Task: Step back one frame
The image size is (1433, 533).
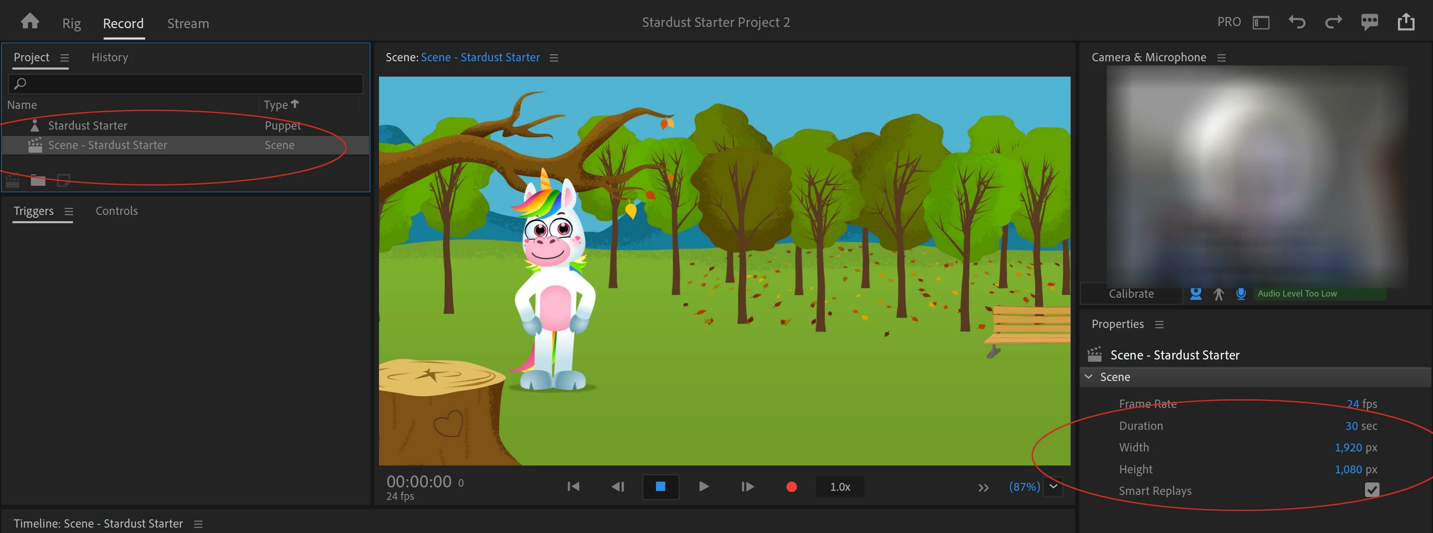Action: point(617,487)
